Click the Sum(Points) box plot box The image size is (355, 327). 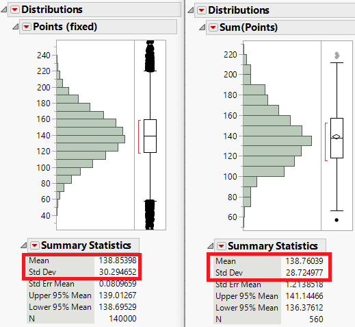click(337, 138)
